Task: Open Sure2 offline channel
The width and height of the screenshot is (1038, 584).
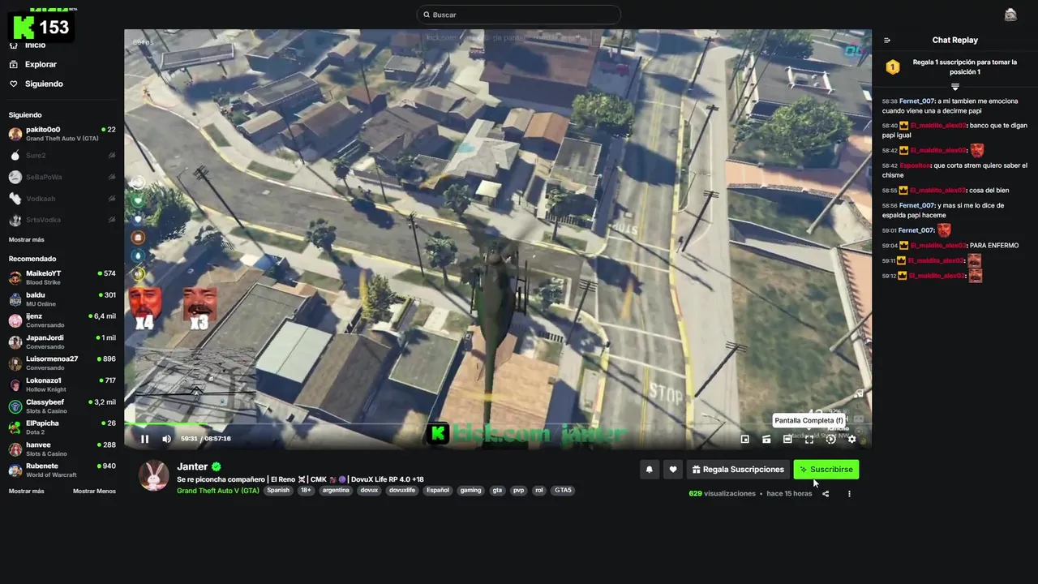Action: [62, 156]
